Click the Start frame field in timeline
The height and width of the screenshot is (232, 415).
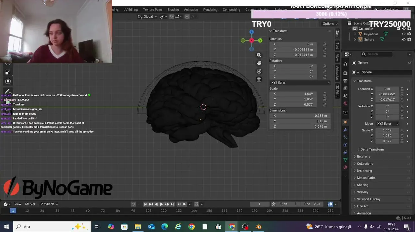coord(289,204)
